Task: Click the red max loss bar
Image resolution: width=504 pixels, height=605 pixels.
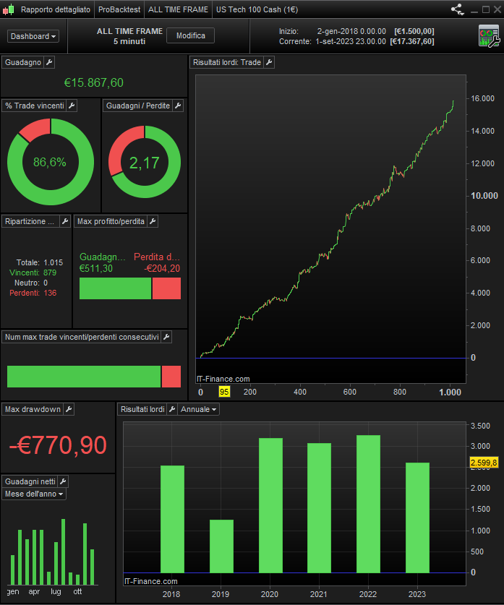Action: [x=166, y=288]
